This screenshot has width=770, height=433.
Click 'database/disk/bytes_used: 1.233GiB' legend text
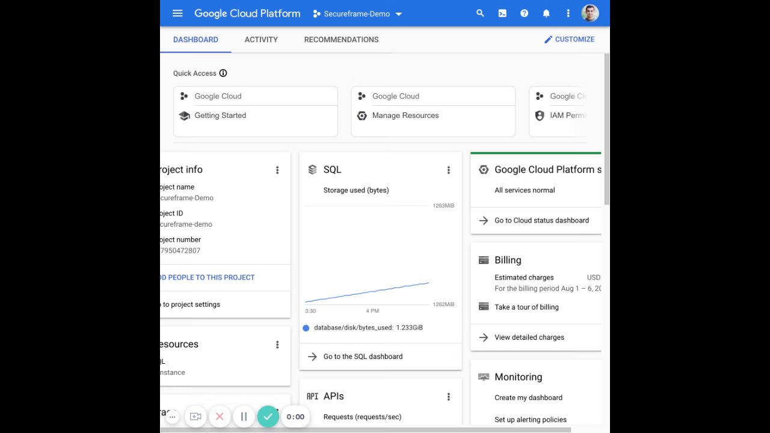click(x=368, y=328)
